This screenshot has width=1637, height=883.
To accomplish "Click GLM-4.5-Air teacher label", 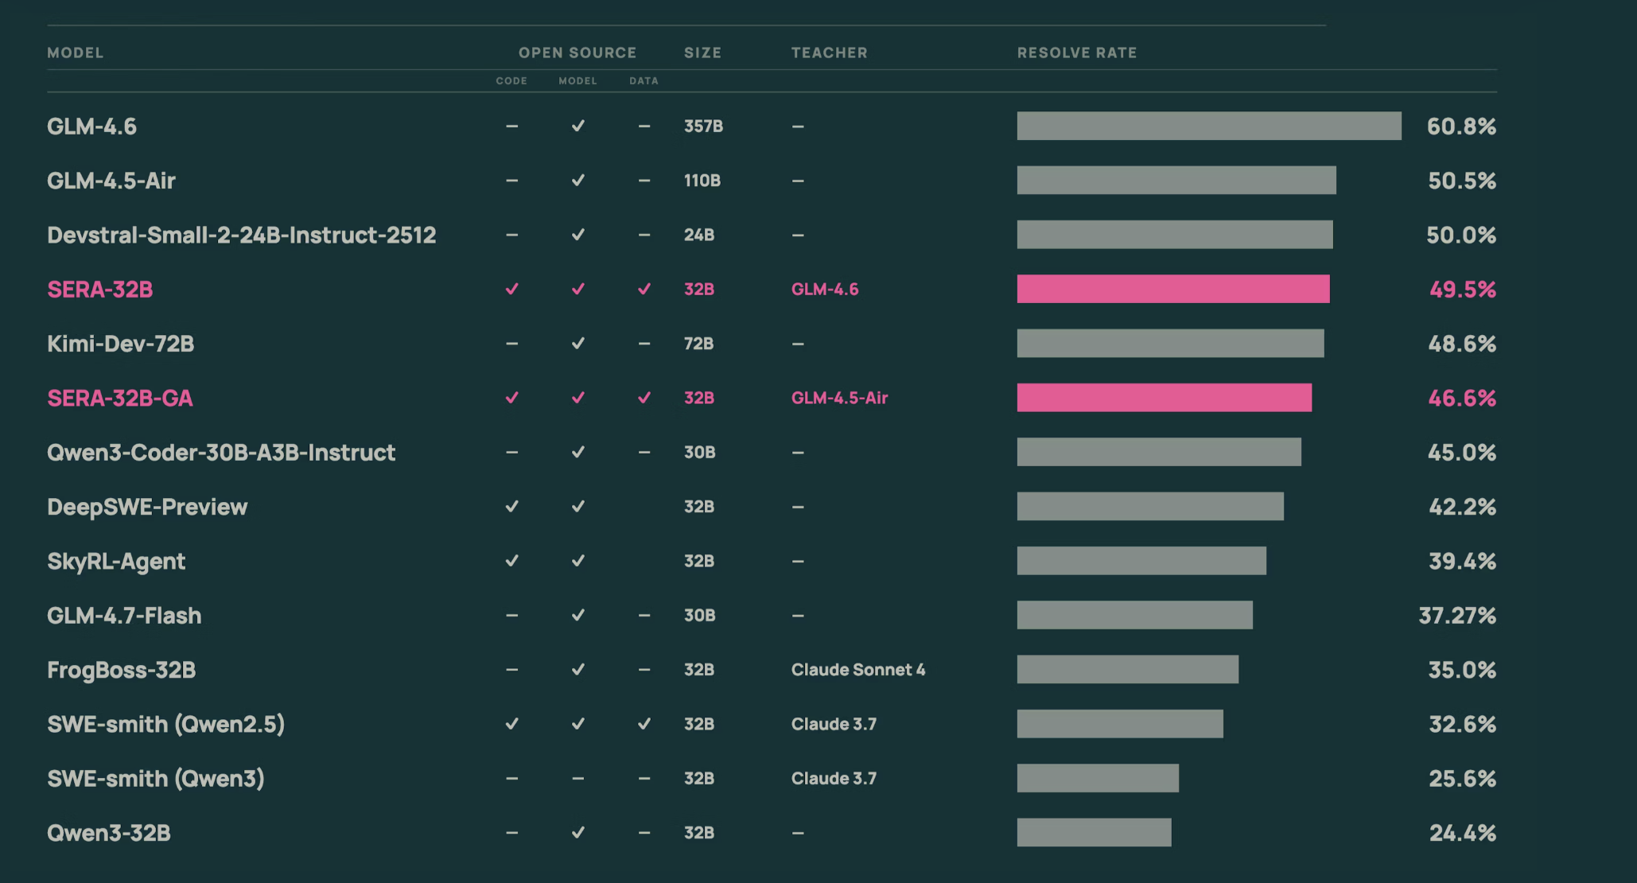I will tap(839, 398).
